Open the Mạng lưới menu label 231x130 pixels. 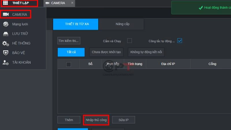point(20,24)
